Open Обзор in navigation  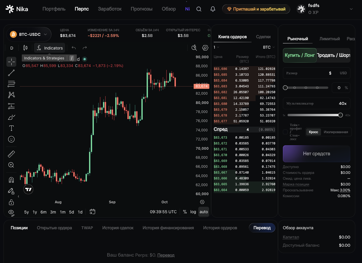click(x=169, y=9)
